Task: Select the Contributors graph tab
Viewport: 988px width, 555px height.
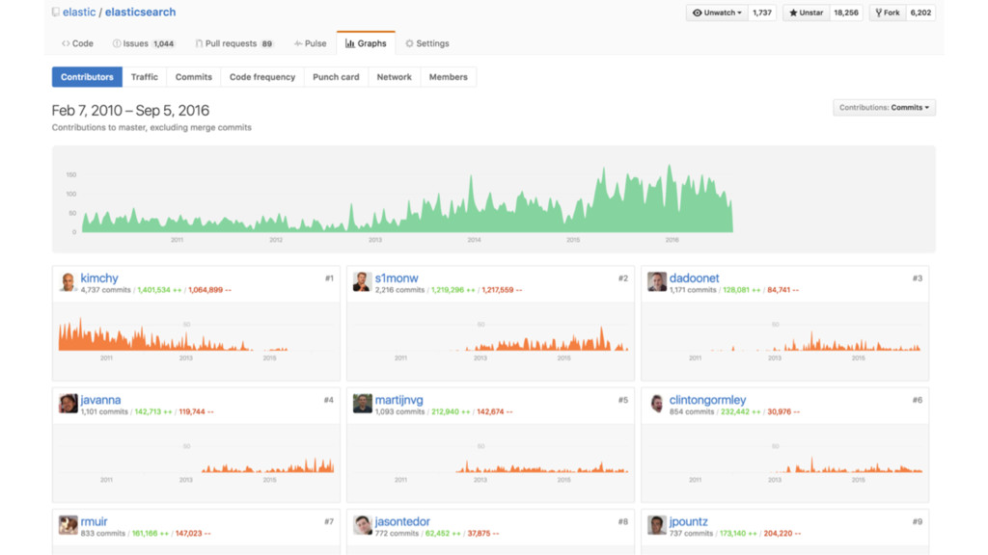Action: pyautogui.click(x=87, y=77)
